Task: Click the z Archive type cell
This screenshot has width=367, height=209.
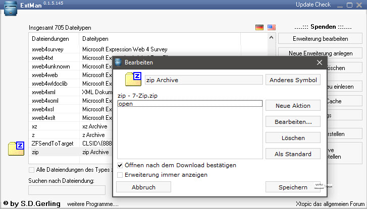Action: pos(93,135)
